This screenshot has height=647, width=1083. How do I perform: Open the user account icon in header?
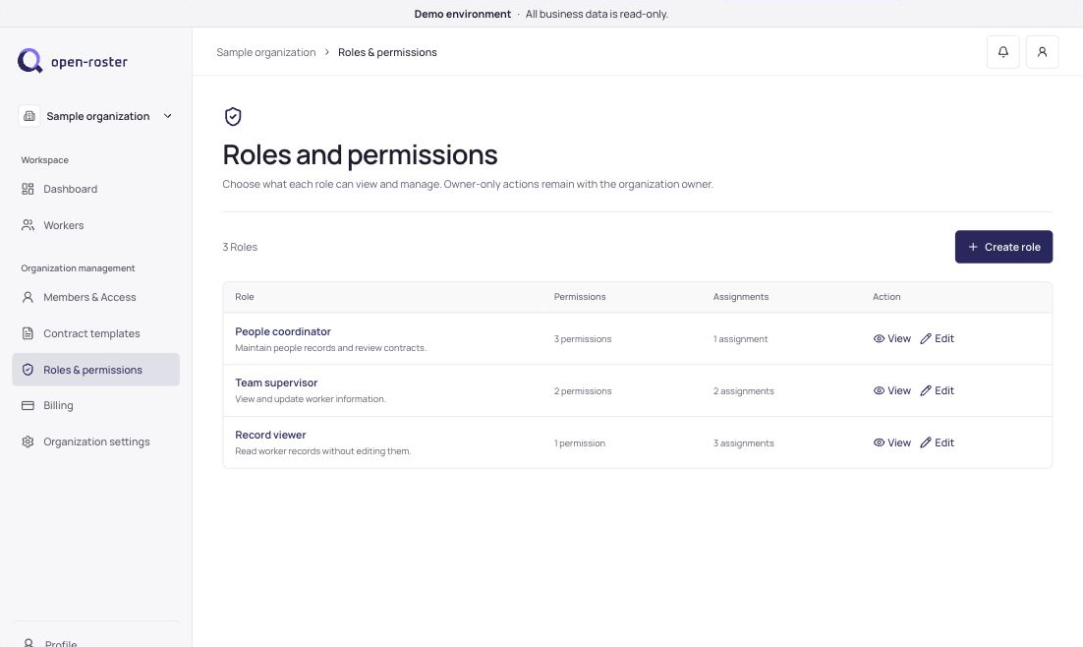(1043, 52)
